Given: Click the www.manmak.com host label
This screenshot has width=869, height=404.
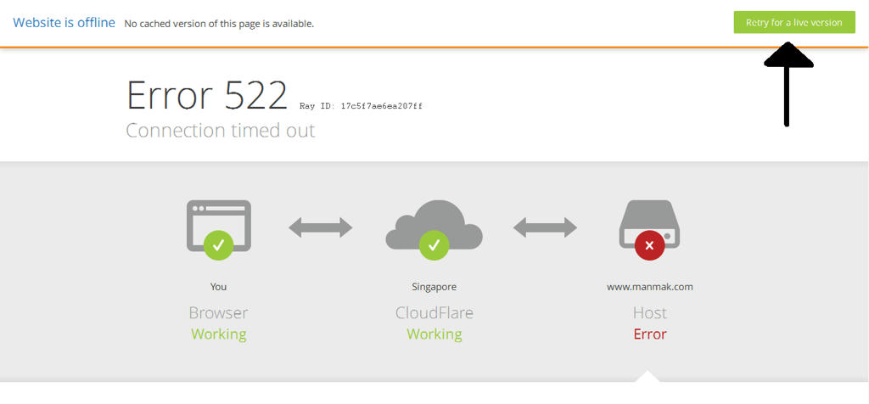Looking at the screenshot, I should pyautogui.click(x=649, y=287).
